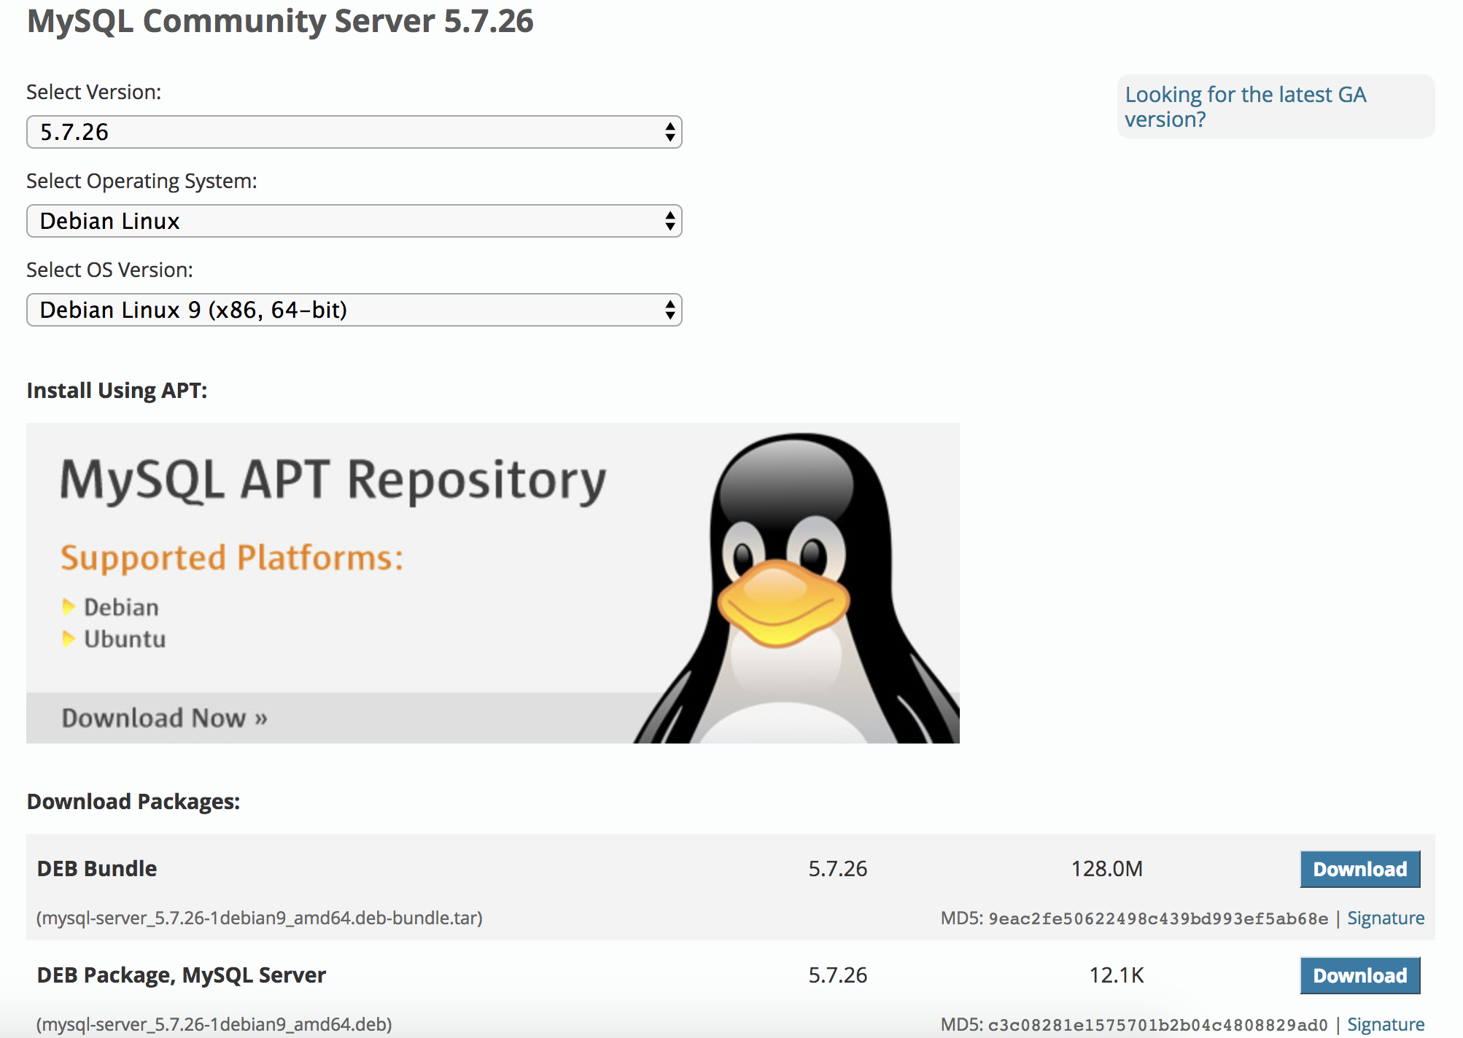Viewport: 1463px width, 1038px height.
Task: Download the DEB Bundle package
Action: (1359, 869)
